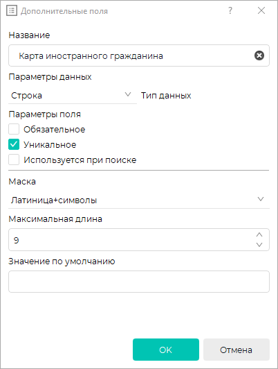Open help via the question mark icon
The image size is (278, 369).
click(x=230, y=10)
